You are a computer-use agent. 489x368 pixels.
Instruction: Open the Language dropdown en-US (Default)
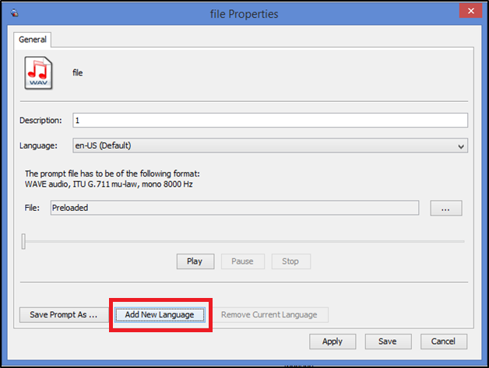[270, 145]
